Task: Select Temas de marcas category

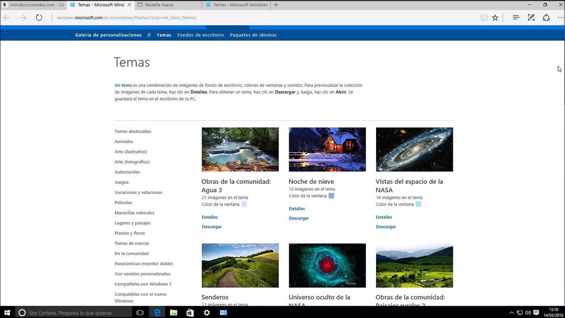Action: point(132,243)
